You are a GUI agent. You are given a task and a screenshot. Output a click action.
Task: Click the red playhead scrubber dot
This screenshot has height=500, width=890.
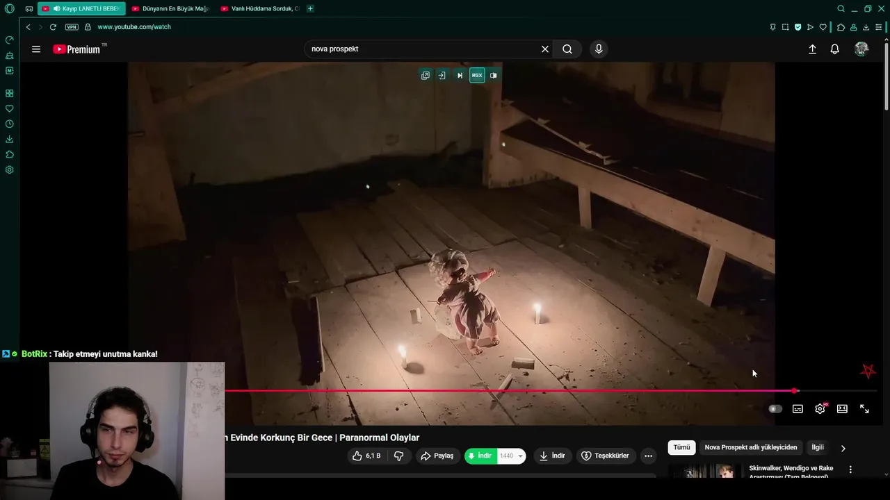click(795, 391)
